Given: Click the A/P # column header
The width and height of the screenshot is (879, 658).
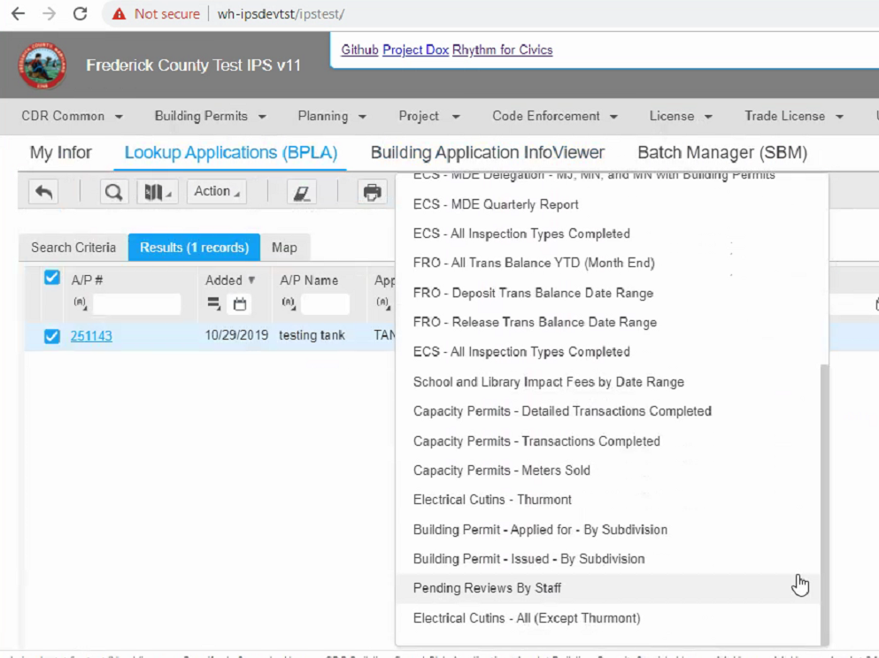Looking at the screenshot, I should tap(87, 280).
